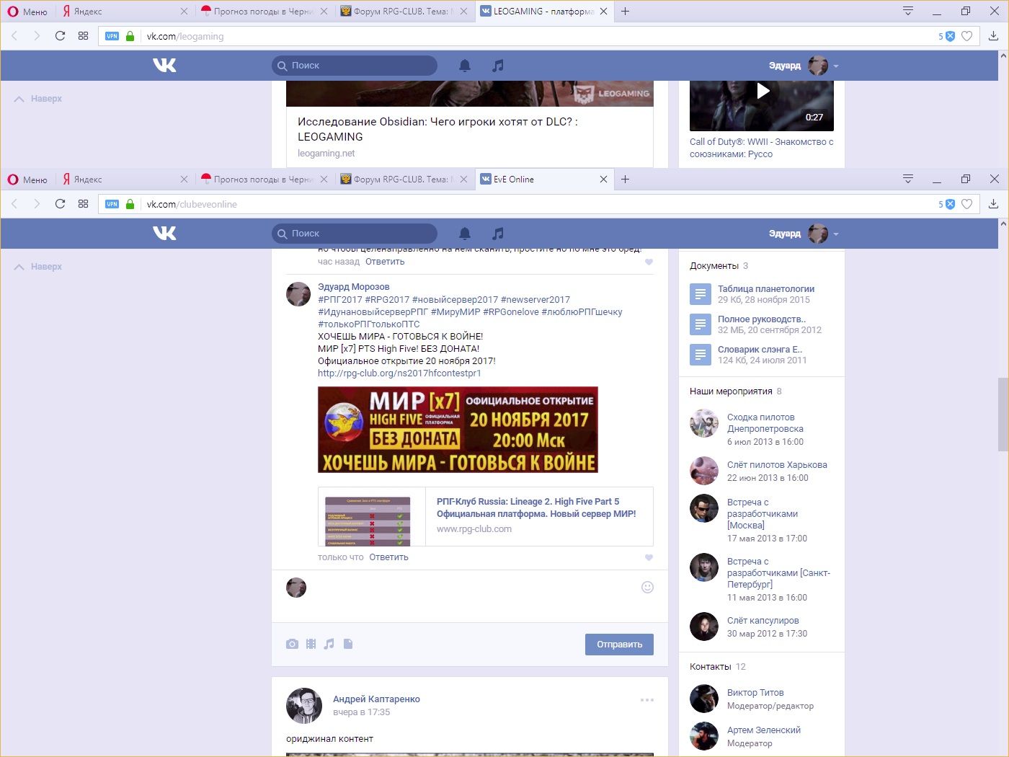Like the comment posted только что
Image resolution: width=1009 pixels, height=757 pixels.
pyautogui.click(x=649, y=557)
